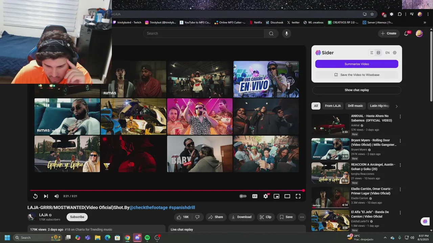Select the Latin Hip Hop filter chip
The height and width of the screenshot is (243, 433).
pos(380,106)
